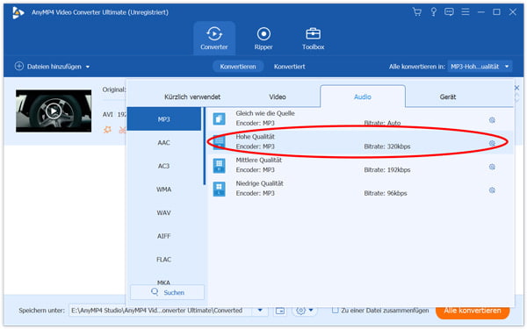Click the Speichern unter path field
The width and height of the screenshot is (527, 329).
click(x=161, y=311)
